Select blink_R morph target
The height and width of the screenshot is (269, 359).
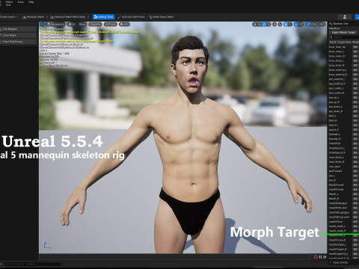pyautogui.click(x=333, y=120)
